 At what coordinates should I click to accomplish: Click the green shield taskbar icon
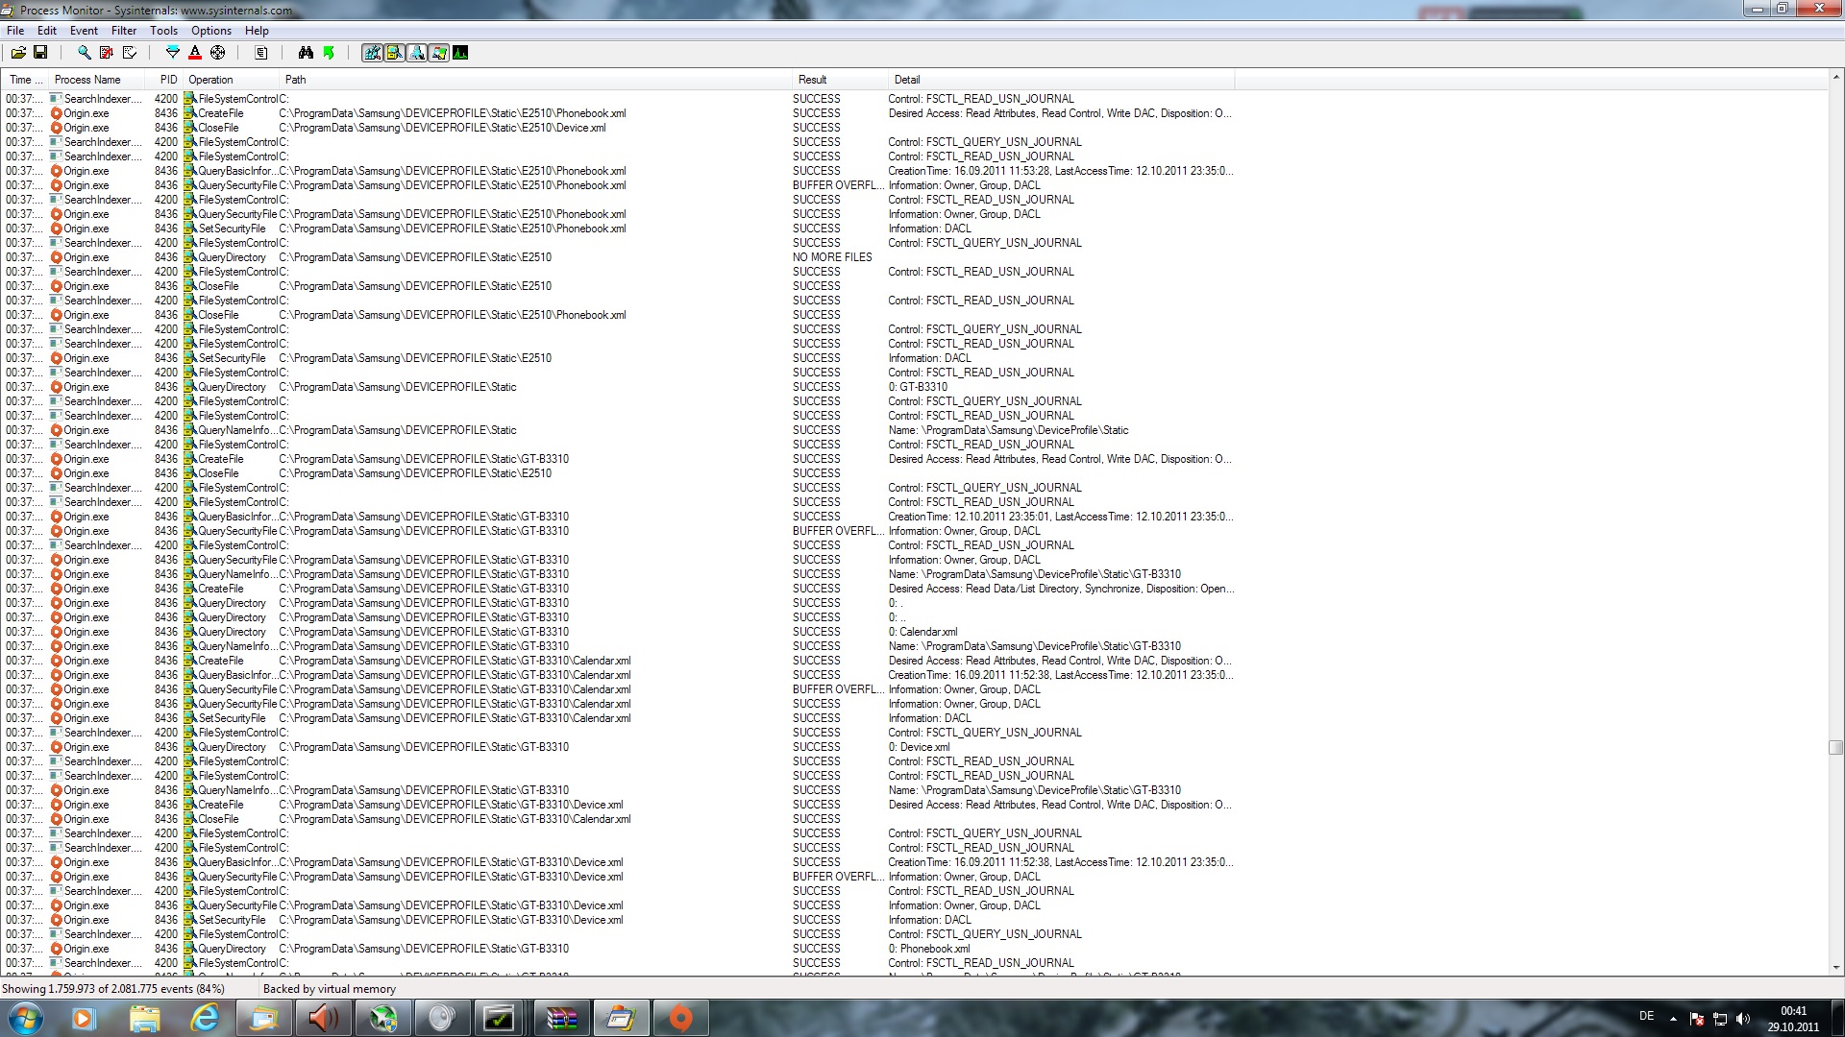pyautogui.click(x=382, y=1018)
